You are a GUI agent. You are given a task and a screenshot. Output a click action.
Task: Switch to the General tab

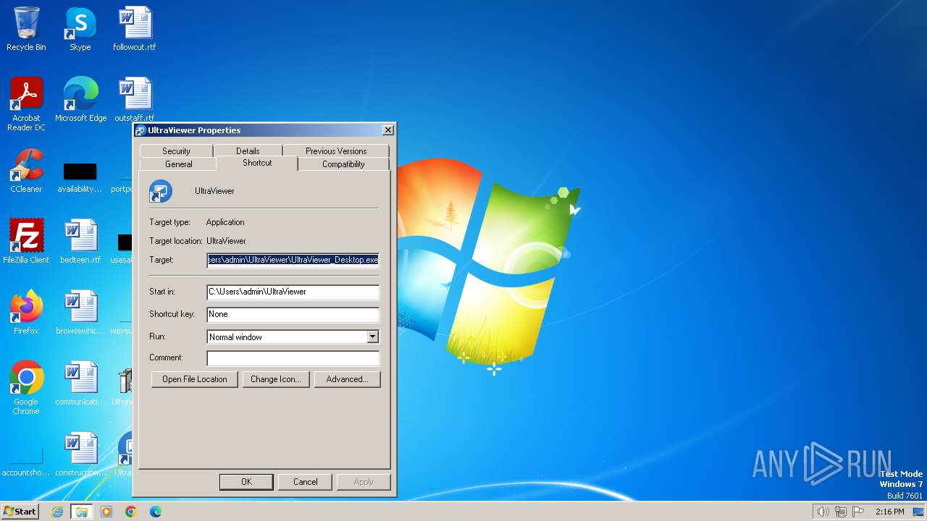pos(178,164)
